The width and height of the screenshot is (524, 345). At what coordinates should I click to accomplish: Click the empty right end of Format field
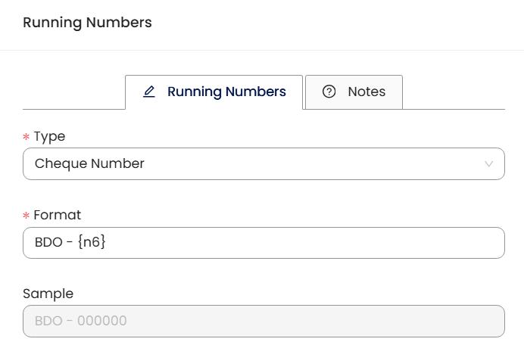click(454, 243)
